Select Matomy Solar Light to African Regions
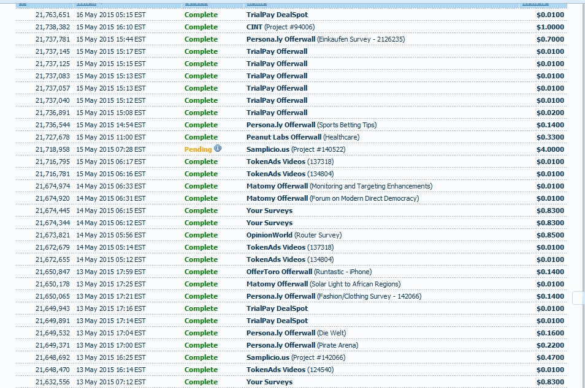This screenshot has height=388, width=585. (323, 284)
